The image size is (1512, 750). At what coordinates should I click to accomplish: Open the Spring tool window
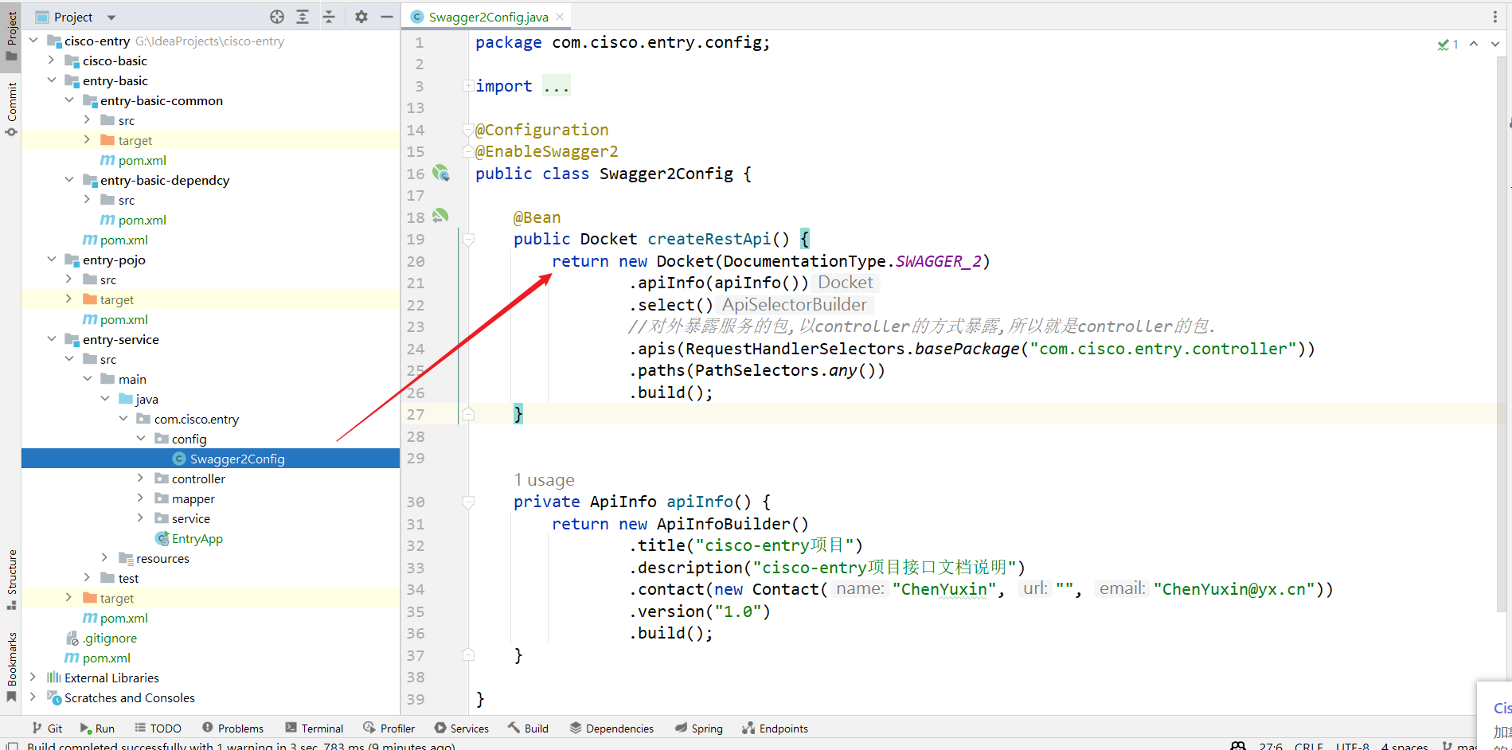(x=699, y=728)
